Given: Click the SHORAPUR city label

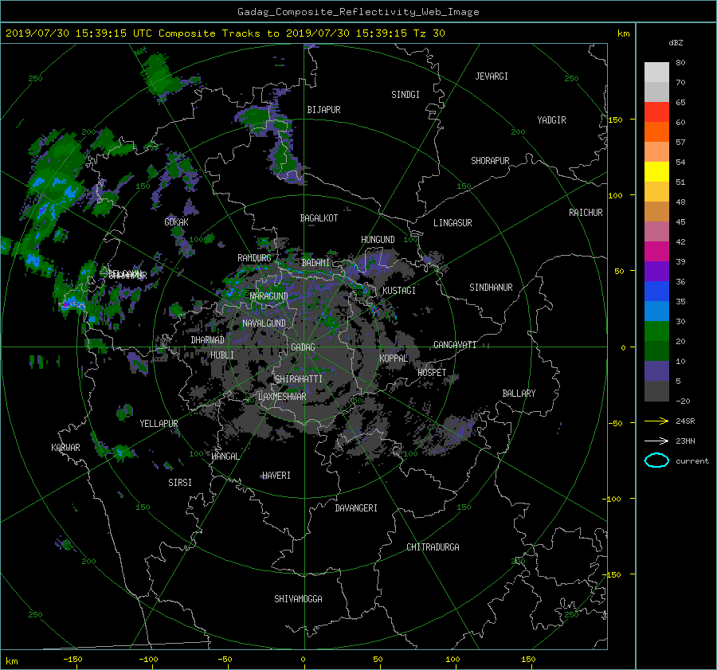Looking at the screenshot, I should 490,160.
